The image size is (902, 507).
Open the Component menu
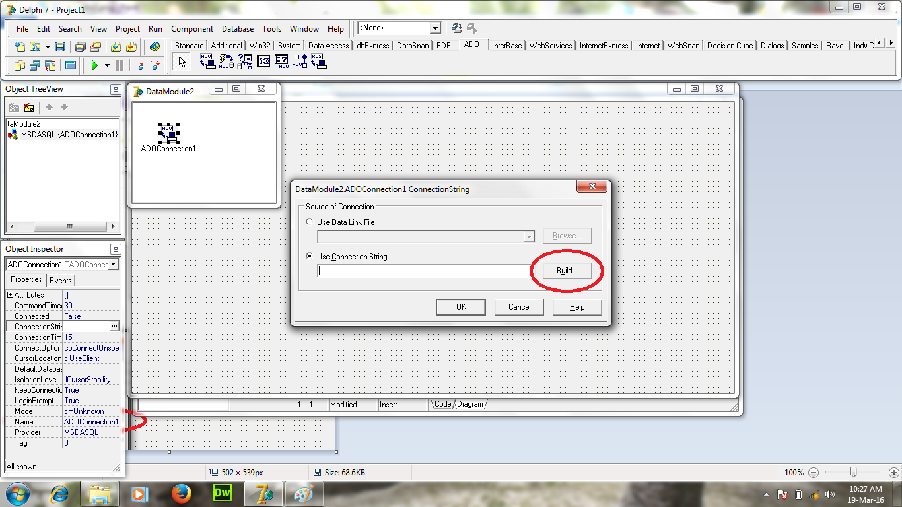click(x=192, y=29)
